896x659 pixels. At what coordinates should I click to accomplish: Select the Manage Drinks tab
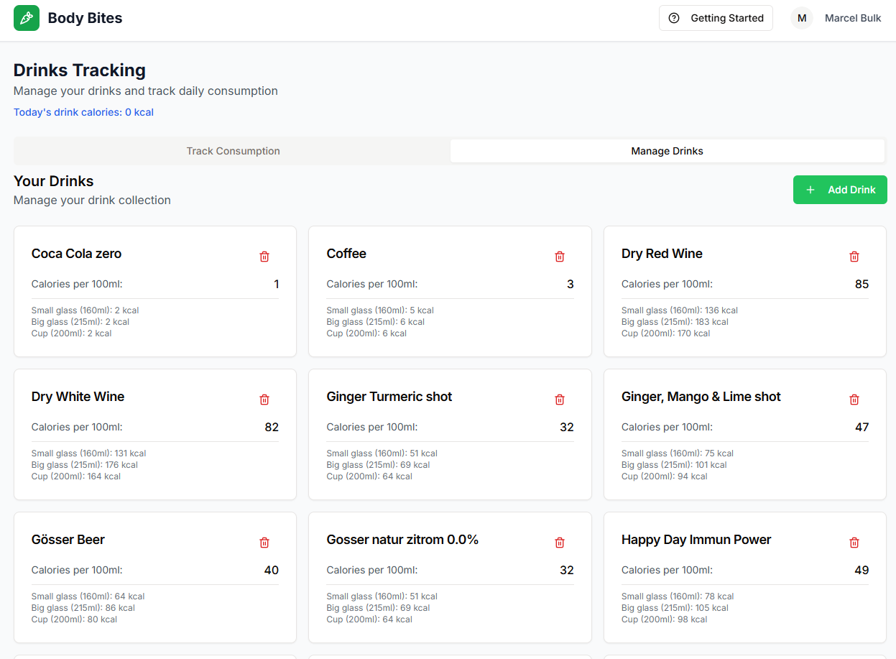pyautogui.click(x=667, y=151)
